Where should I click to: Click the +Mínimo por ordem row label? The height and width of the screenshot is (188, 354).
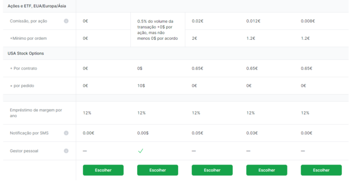[28, 38]
